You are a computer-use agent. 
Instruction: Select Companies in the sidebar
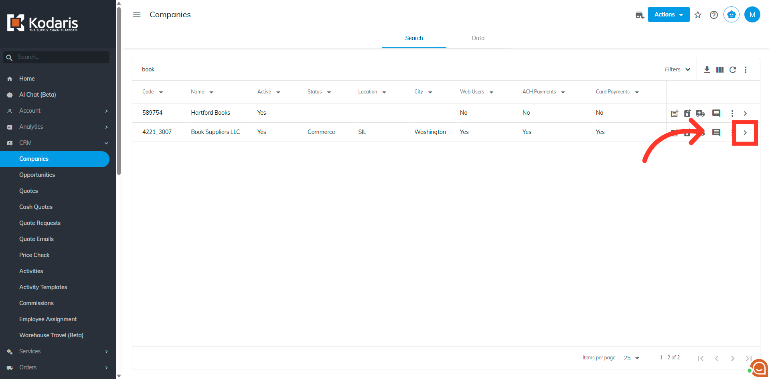coord(55,159)
